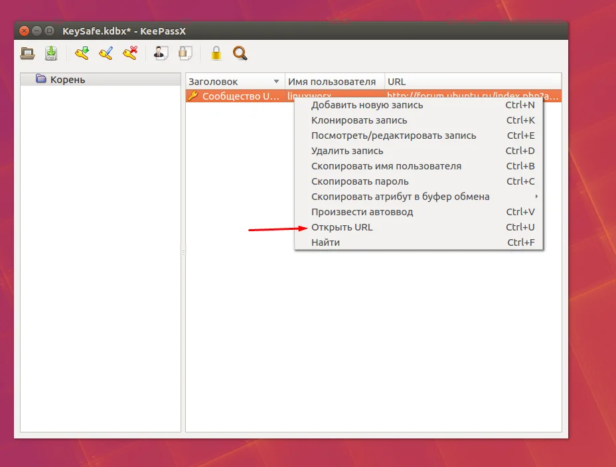
Task: Click key icon of Сообщество entry
Action: click(x=193, y=96)
